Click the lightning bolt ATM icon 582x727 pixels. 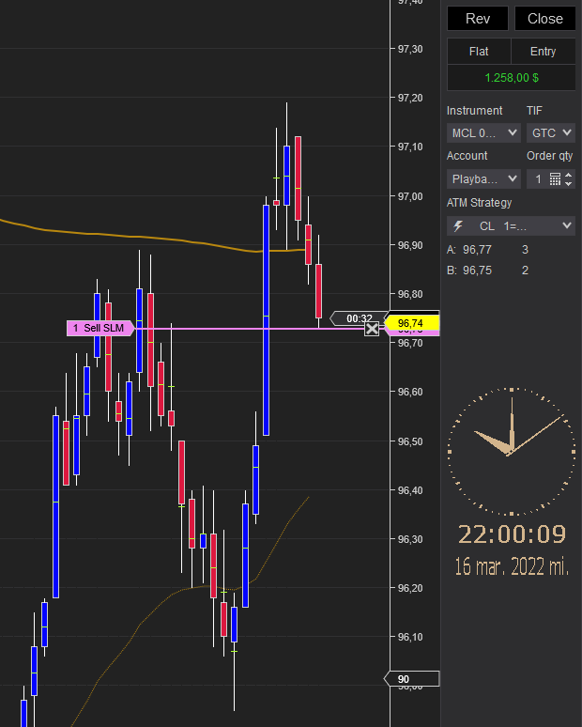pos(458,225)
